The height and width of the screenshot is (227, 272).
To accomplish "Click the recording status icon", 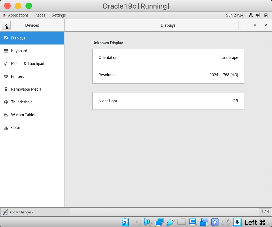I will click(x=204, y=222).
